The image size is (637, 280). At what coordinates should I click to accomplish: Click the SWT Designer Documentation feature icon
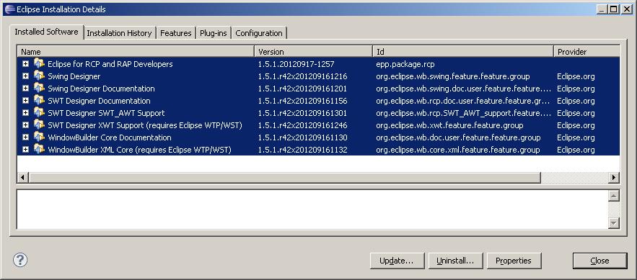click(39, 101)
